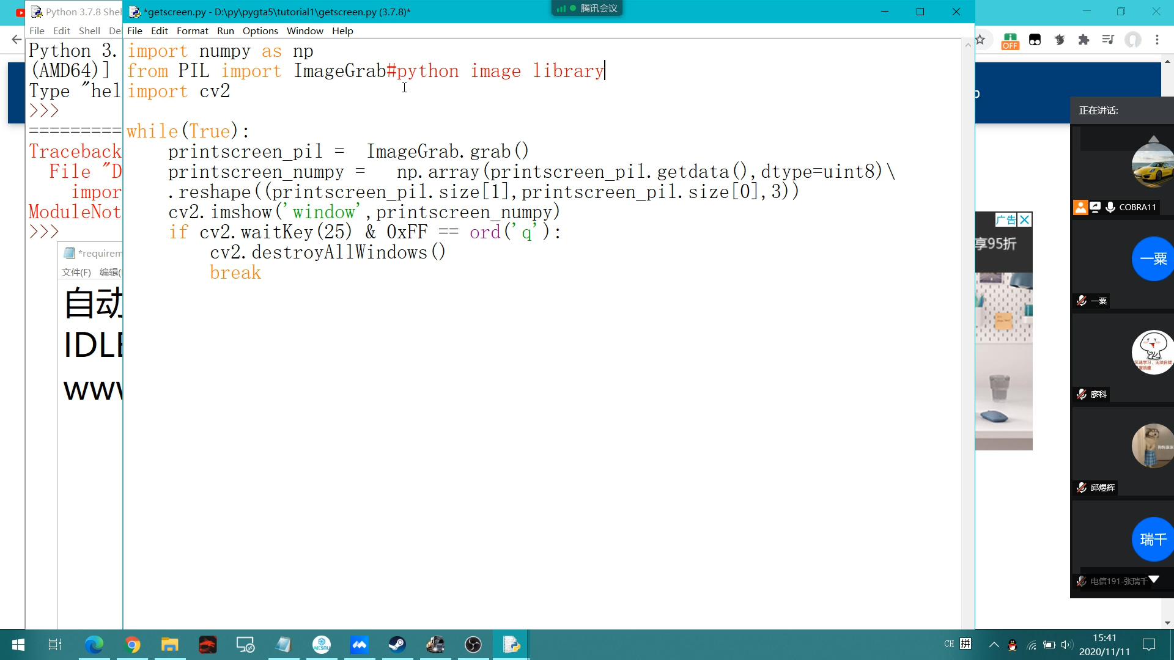Open AICSMU app from taskbar
1174x660 pixels.
coord(322,645)
